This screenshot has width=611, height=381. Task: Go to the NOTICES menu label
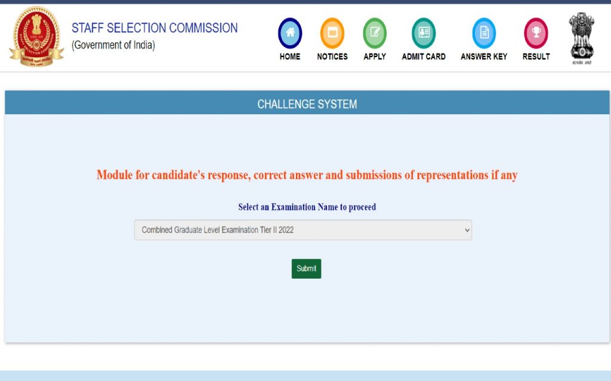332,57
